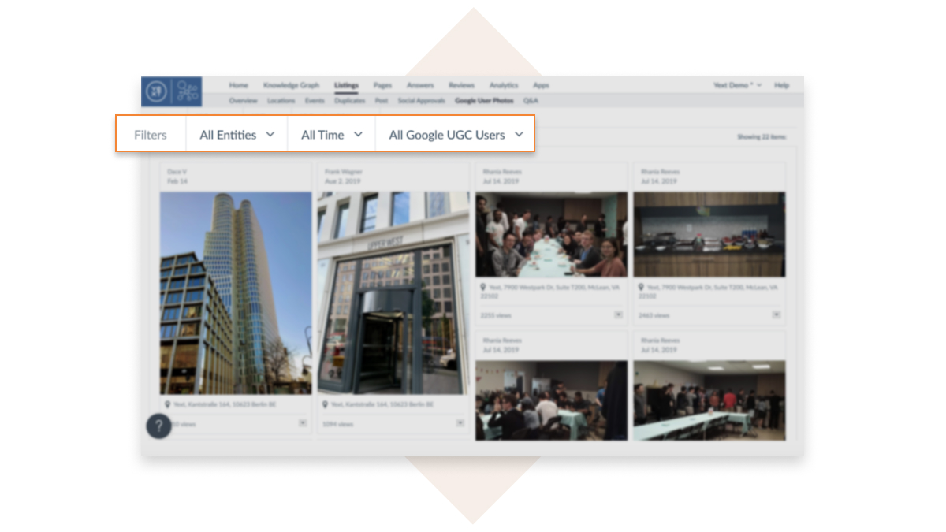Viewport: 946px width, 532px height.
Task: Select the Listings menu item
Action: tap(346, 85)
